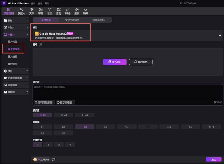Viewport: 224px width, 164px height.
Task: Click inside the 提示詞 prompt text field
Action: tap(128, 91)
